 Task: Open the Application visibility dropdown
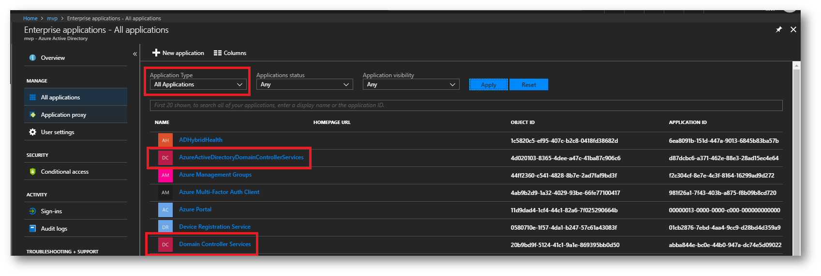[411, 84]
